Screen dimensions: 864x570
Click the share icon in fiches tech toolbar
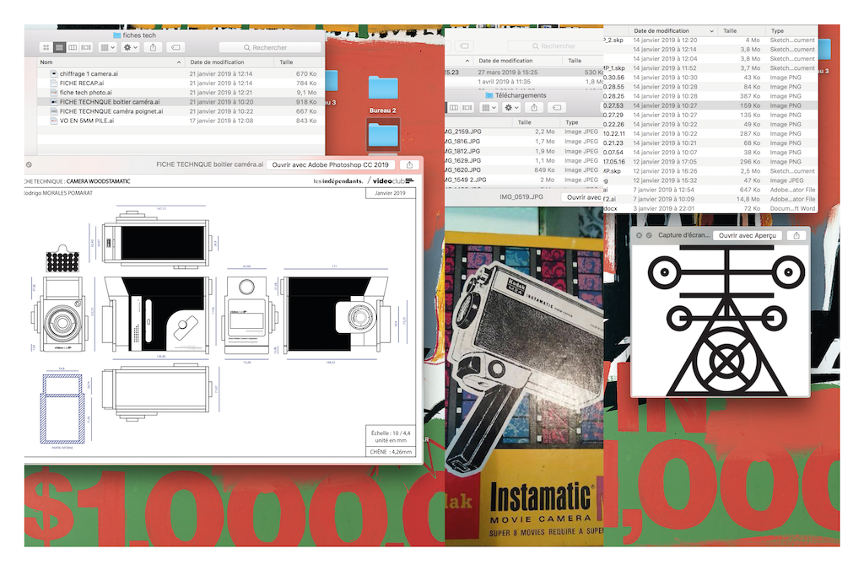154,47
